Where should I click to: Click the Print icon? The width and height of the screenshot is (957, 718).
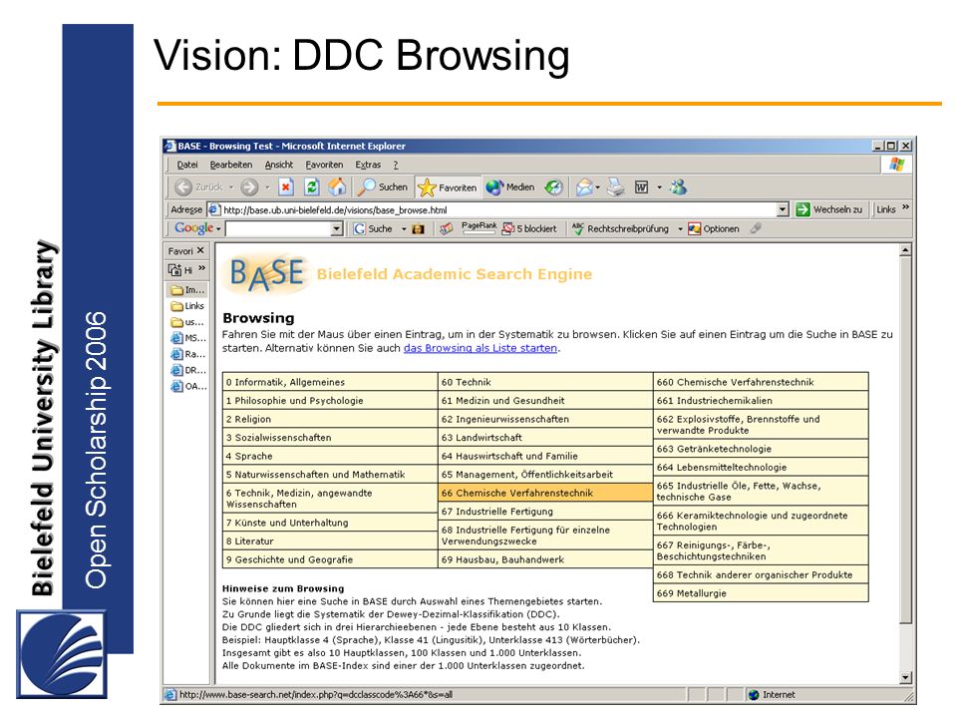coord(616,187)
